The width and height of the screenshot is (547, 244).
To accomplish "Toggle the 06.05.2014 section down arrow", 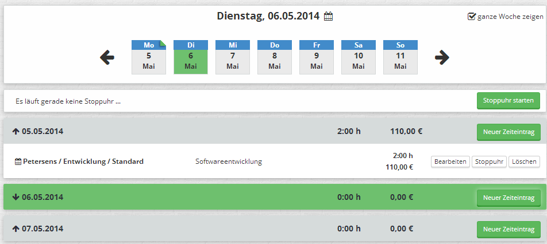I will (16, 197).
